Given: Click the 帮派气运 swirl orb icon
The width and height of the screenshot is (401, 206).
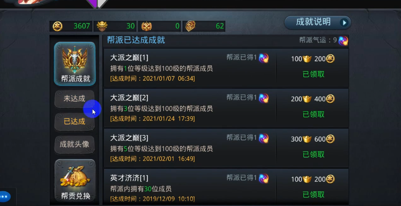Looking at the screenshot, I should pyautogui.click(x=343, y=40).
